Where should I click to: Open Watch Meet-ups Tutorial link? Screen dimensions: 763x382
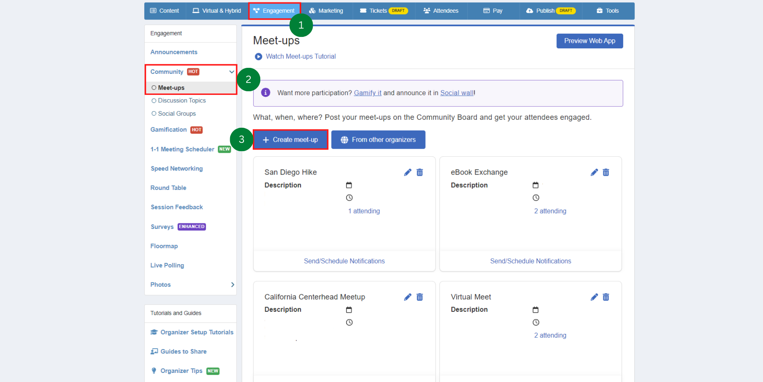click(x=301, y=57)
